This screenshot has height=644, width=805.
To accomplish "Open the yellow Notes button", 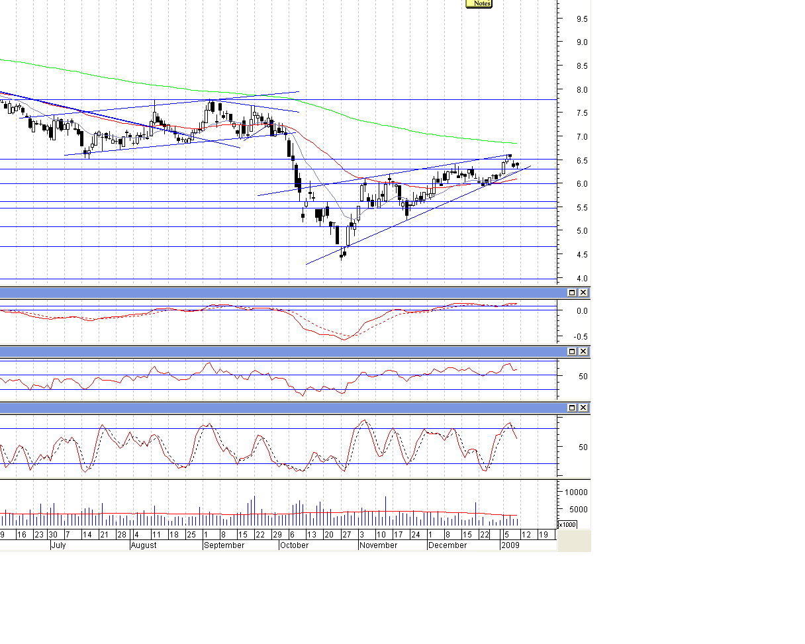I will tap(479, 3).
